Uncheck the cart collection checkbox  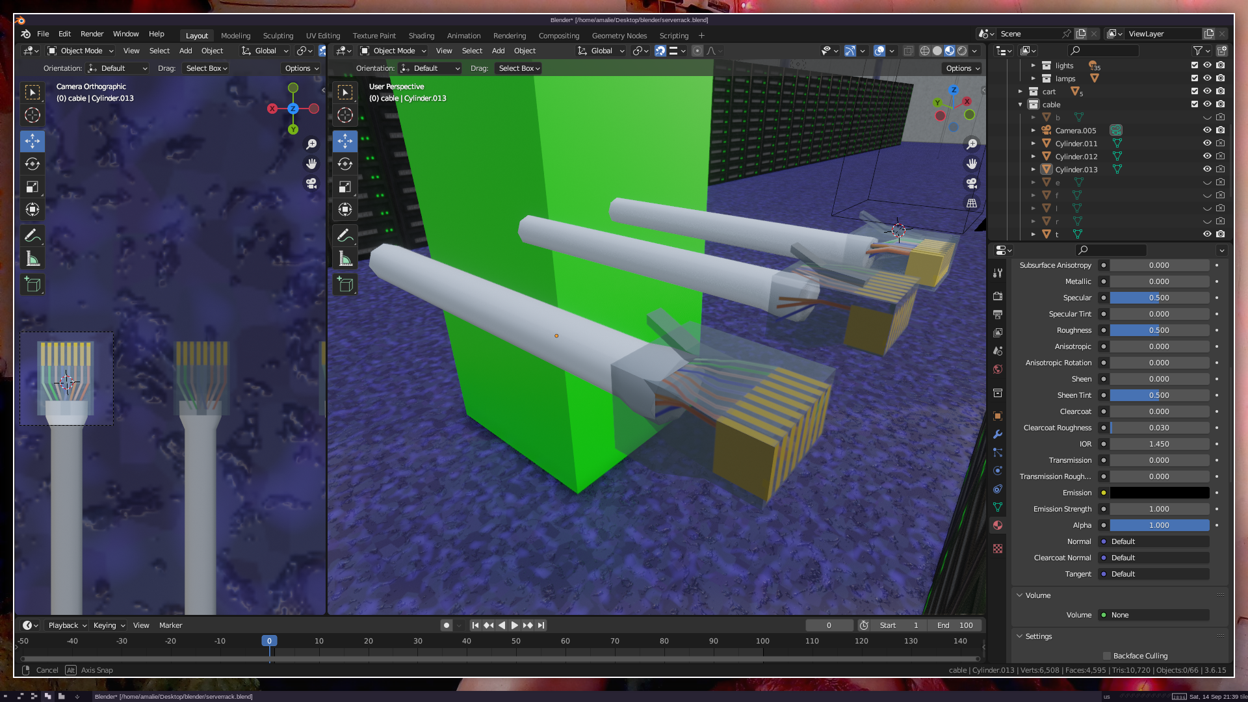pyautogui.click(x=1194, y=92)
